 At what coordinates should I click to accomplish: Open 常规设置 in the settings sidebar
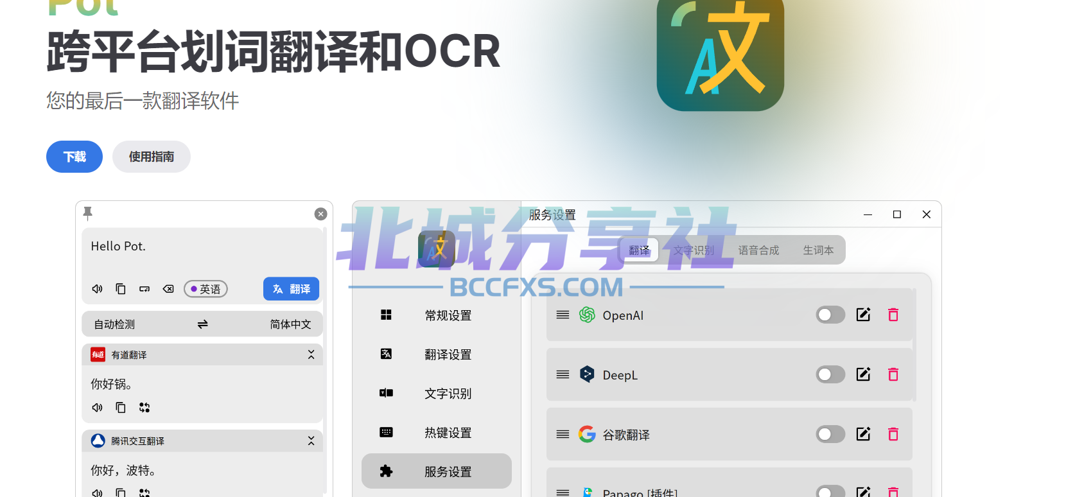437,315
